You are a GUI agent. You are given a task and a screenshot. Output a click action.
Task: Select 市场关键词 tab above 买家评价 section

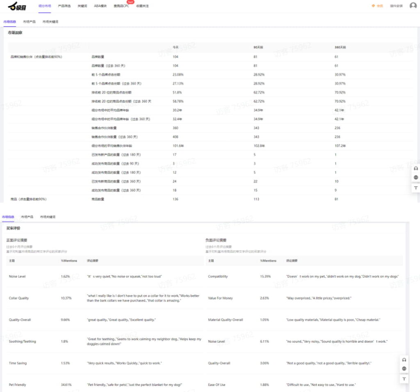(x=48, y=217)
